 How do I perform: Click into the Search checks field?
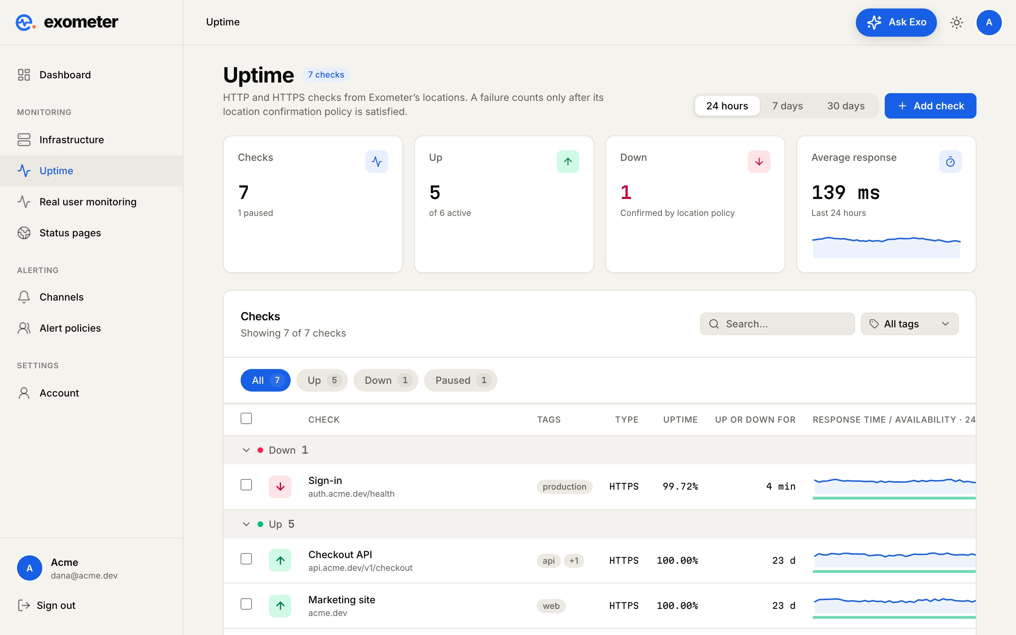click(x=777, y=324)
